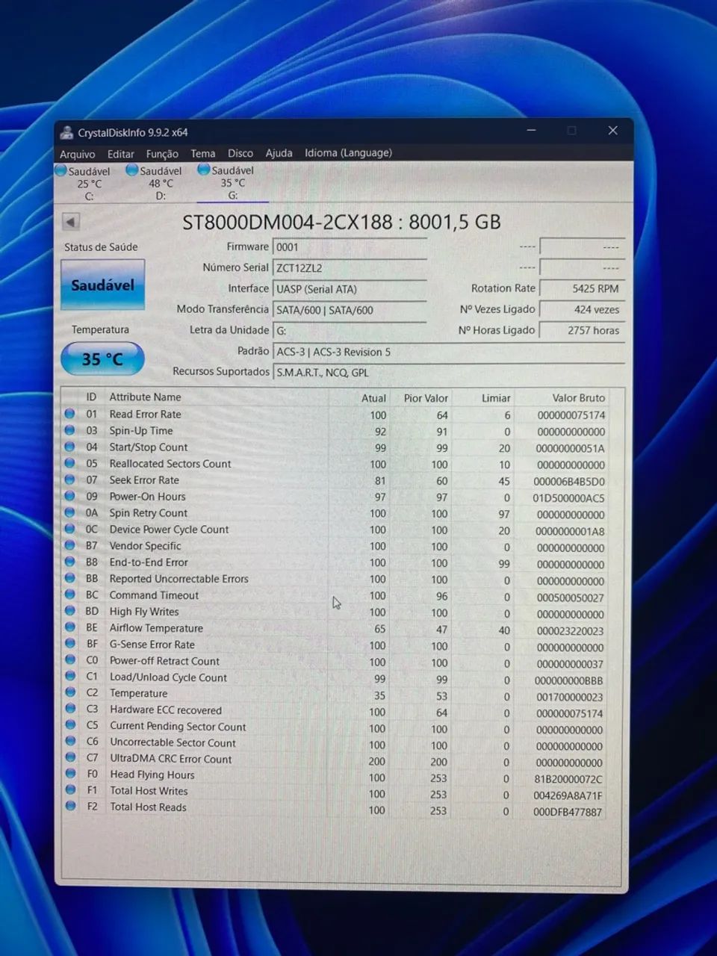This screenshot has height=956, width=717.
Task: Click the Firmware field showing 0001
Action: coord(350,247)
